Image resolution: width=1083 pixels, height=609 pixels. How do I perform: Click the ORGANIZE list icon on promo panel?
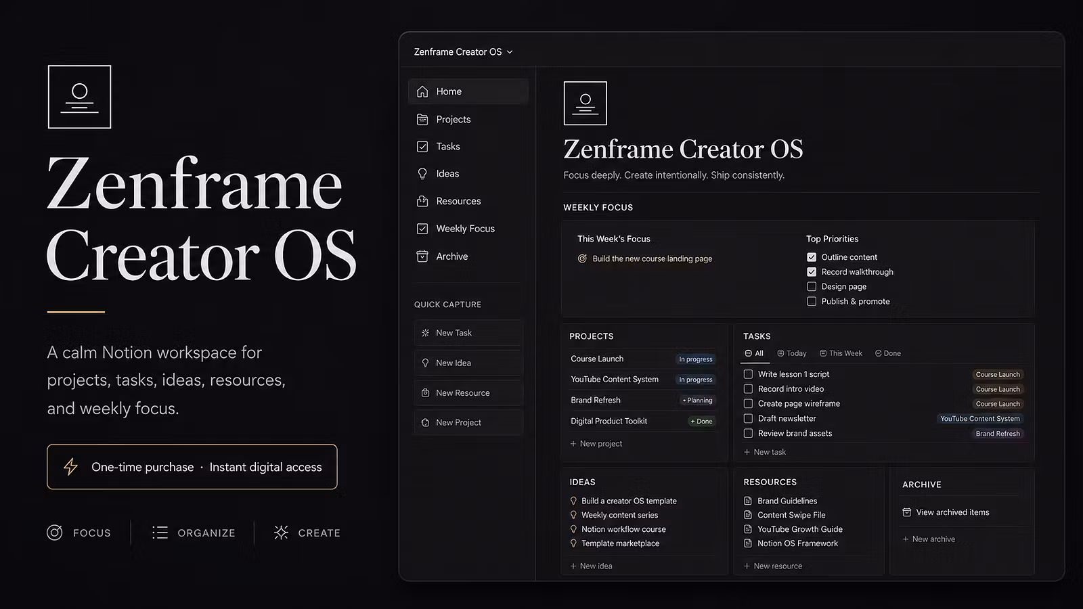click(160, 533)
